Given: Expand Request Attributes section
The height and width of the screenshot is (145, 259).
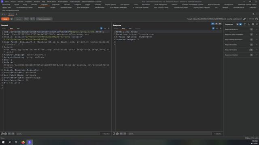Looking at the screenshot, I should pyautogui.click(x=241, y=29).
